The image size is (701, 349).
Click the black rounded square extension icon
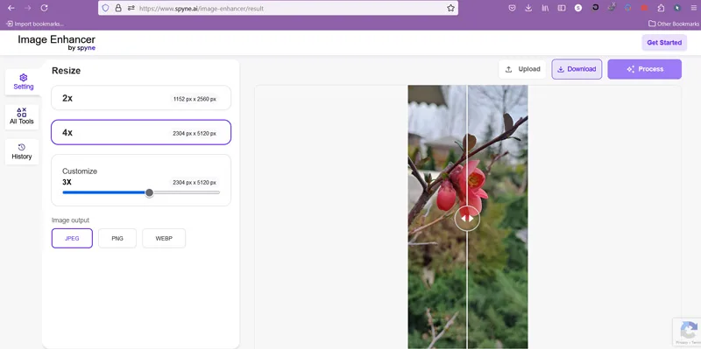click(x=596, y=7)
